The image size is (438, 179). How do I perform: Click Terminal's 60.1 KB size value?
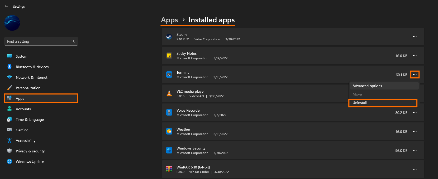coord(401,75)
